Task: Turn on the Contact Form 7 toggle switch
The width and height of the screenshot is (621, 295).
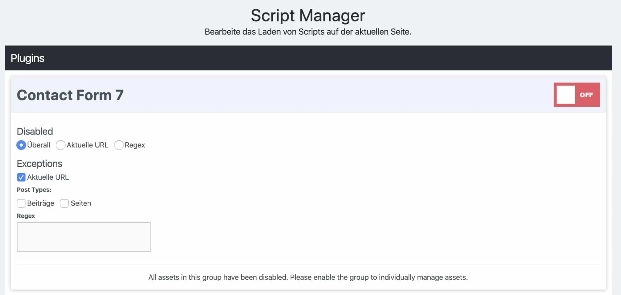Action: (577, 95)
